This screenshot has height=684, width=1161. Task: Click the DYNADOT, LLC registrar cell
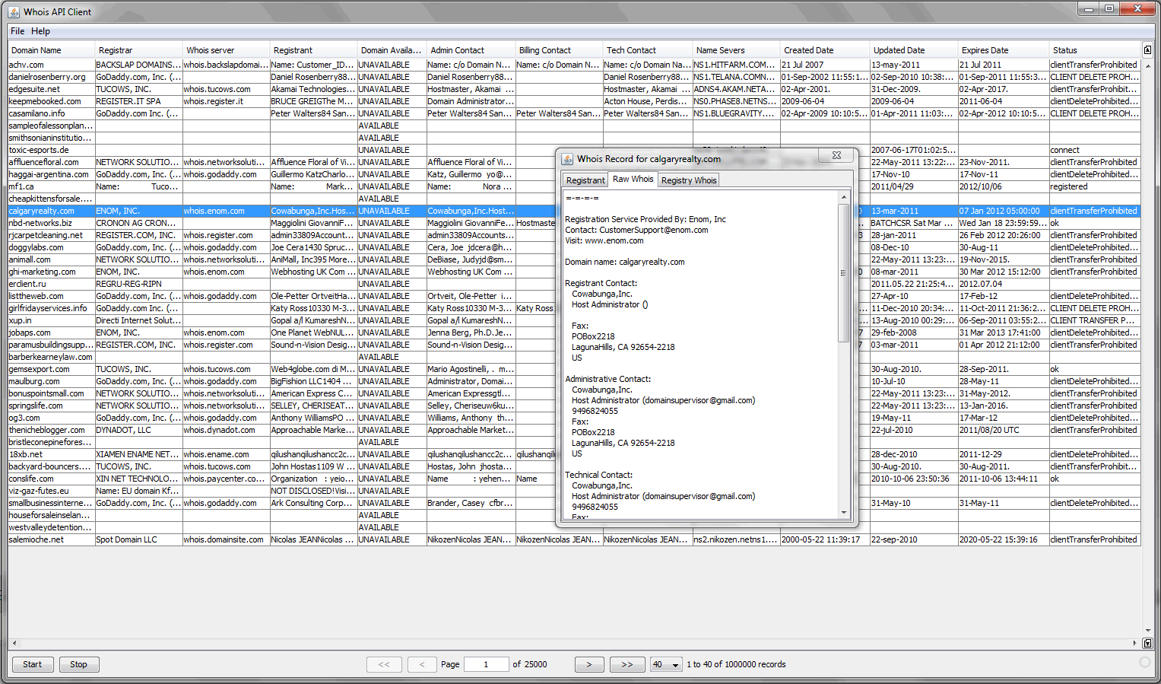click(138, 430)
